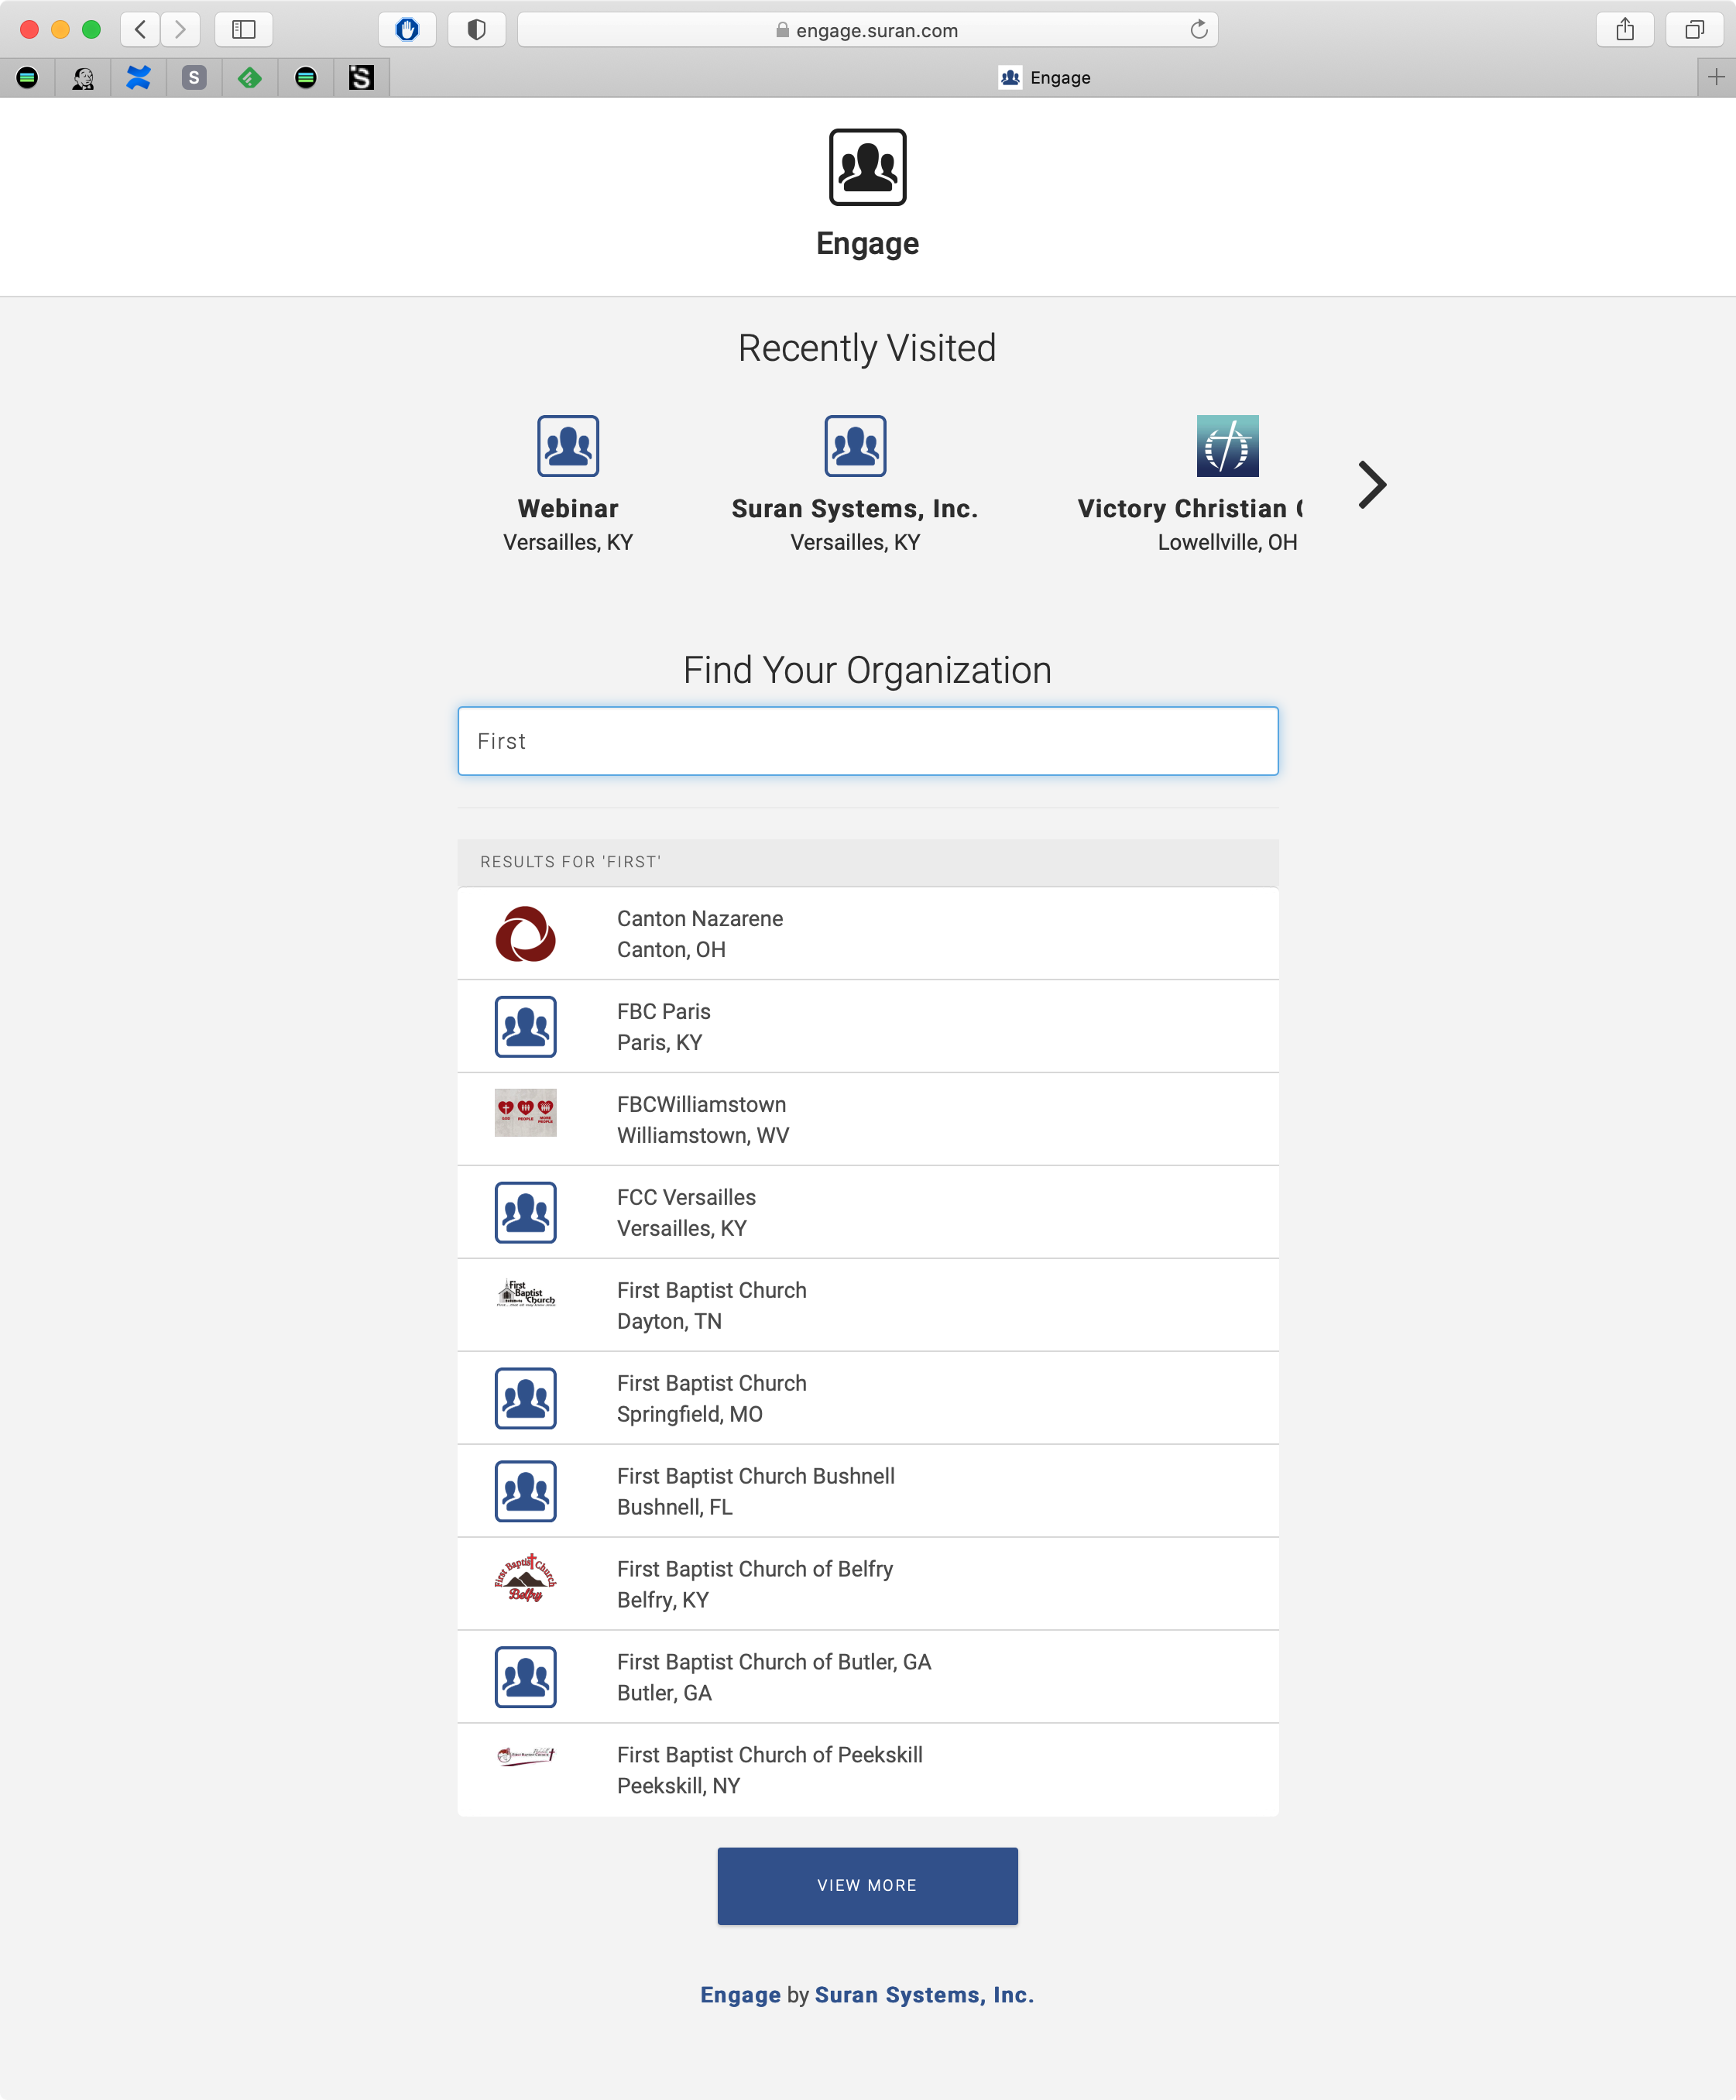Click the Canton Nazarene red swirl logo

tap(525, 934)
